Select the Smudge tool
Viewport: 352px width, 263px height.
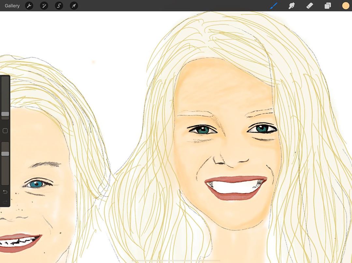click(292, 6)
